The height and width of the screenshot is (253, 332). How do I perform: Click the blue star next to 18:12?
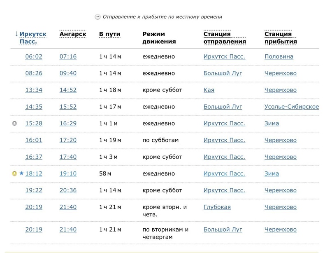21,173
